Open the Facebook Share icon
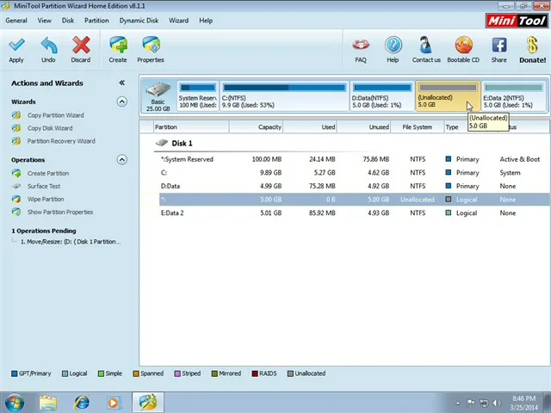Viewport: 551px width, 413px height. point(498,49)
